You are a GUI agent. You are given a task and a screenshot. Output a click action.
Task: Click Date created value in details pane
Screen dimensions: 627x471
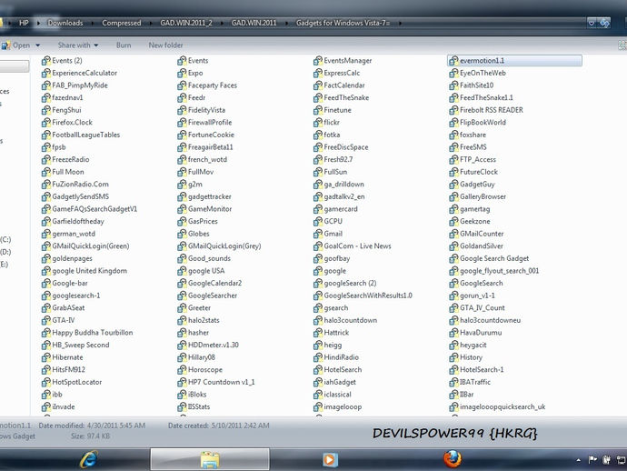coord(241,426)
